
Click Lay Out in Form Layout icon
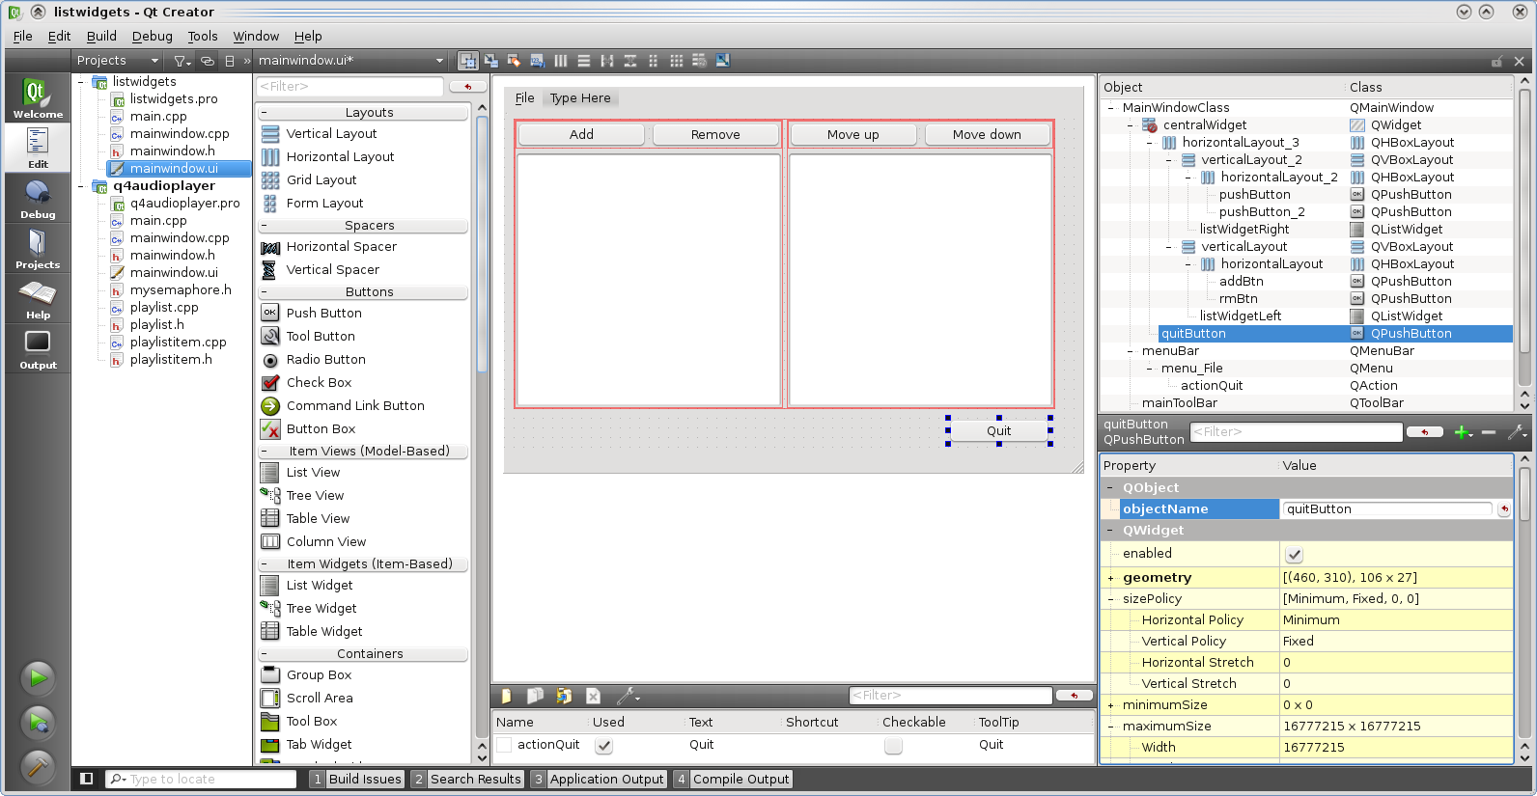tap(654, 61)
